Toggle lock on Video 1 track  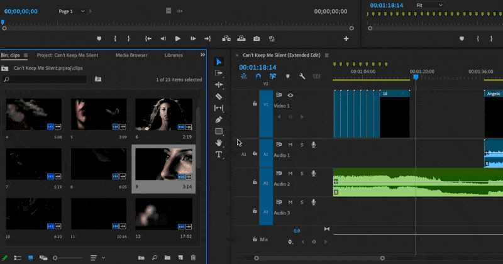point(255,104)
